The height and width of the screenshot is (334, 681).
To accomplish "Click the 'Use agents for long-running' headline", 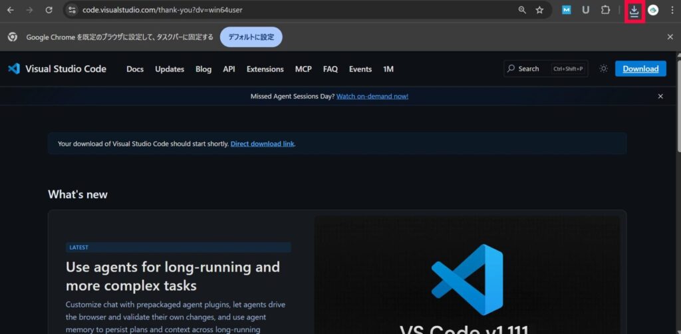I will (173, 276).
